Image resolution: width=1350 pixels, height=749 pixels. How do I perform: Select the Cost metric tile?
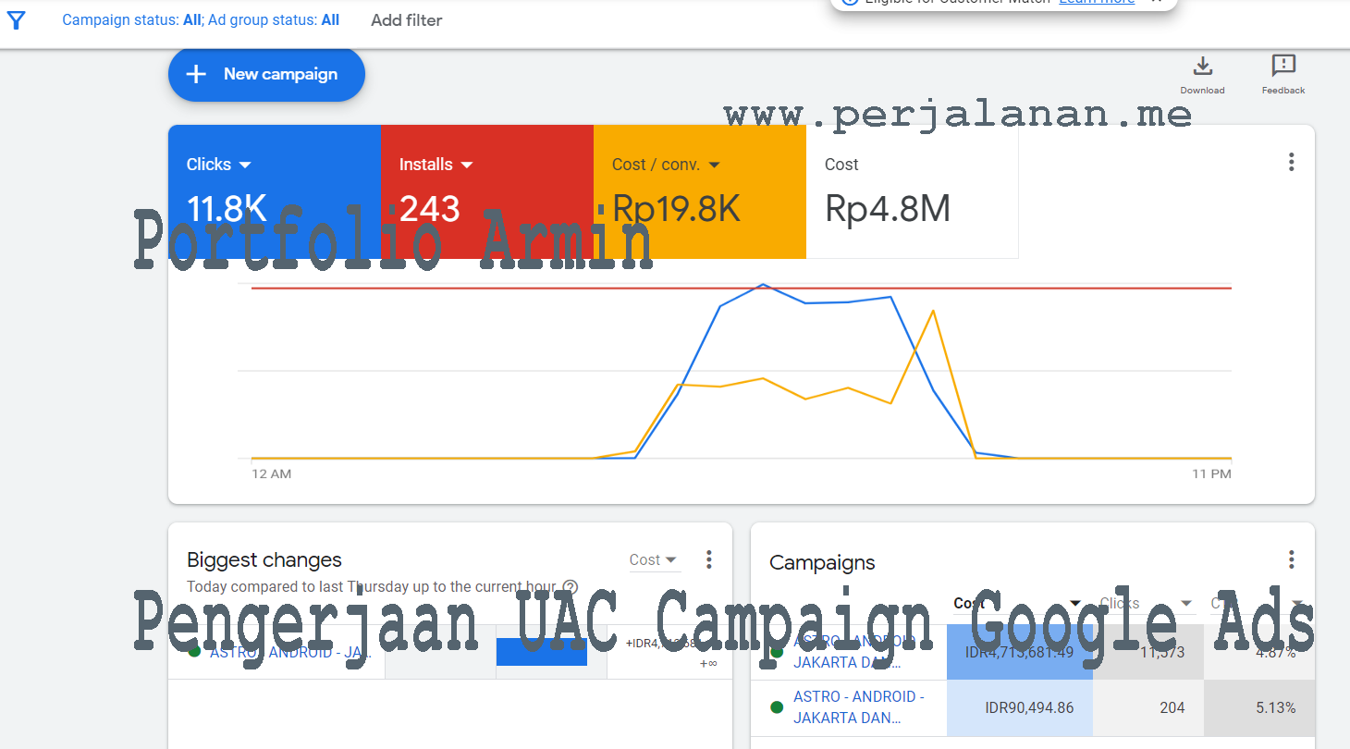tap(913, 191)
